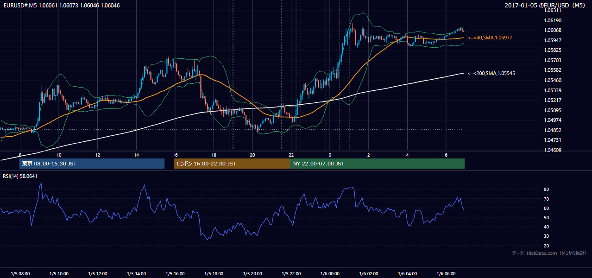The height and width of the screenshot is (278, 592).
Task: Click price axis value 1.05947
Action: click(552, 40)
